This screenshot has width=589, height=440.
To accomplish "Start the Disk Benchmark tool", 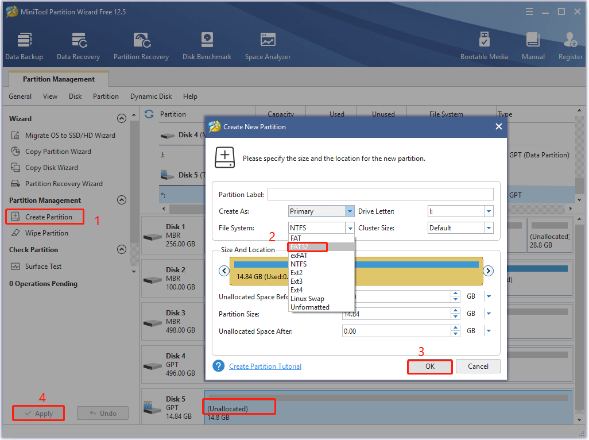I will tap(207, 46).
